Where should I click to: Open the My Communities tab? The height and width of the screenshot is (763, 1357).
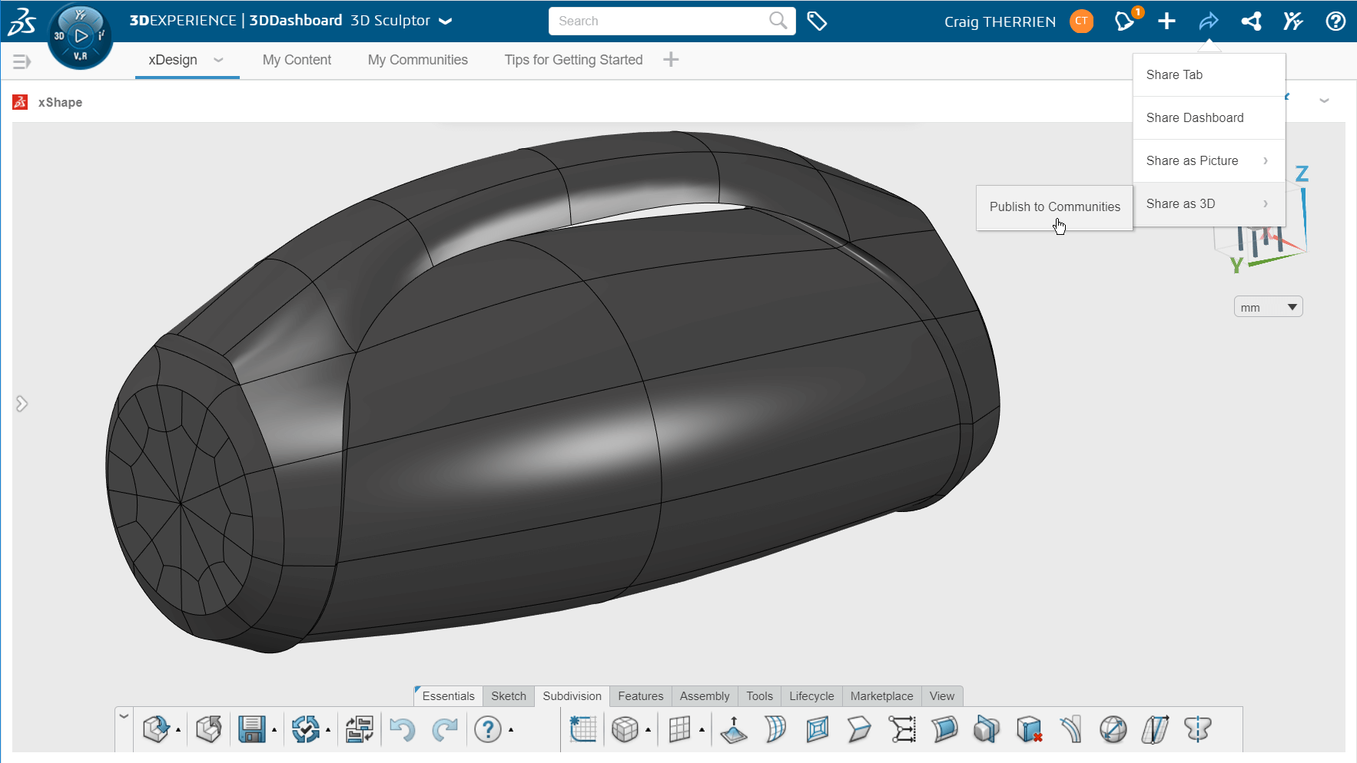click(x=418, y=60)
